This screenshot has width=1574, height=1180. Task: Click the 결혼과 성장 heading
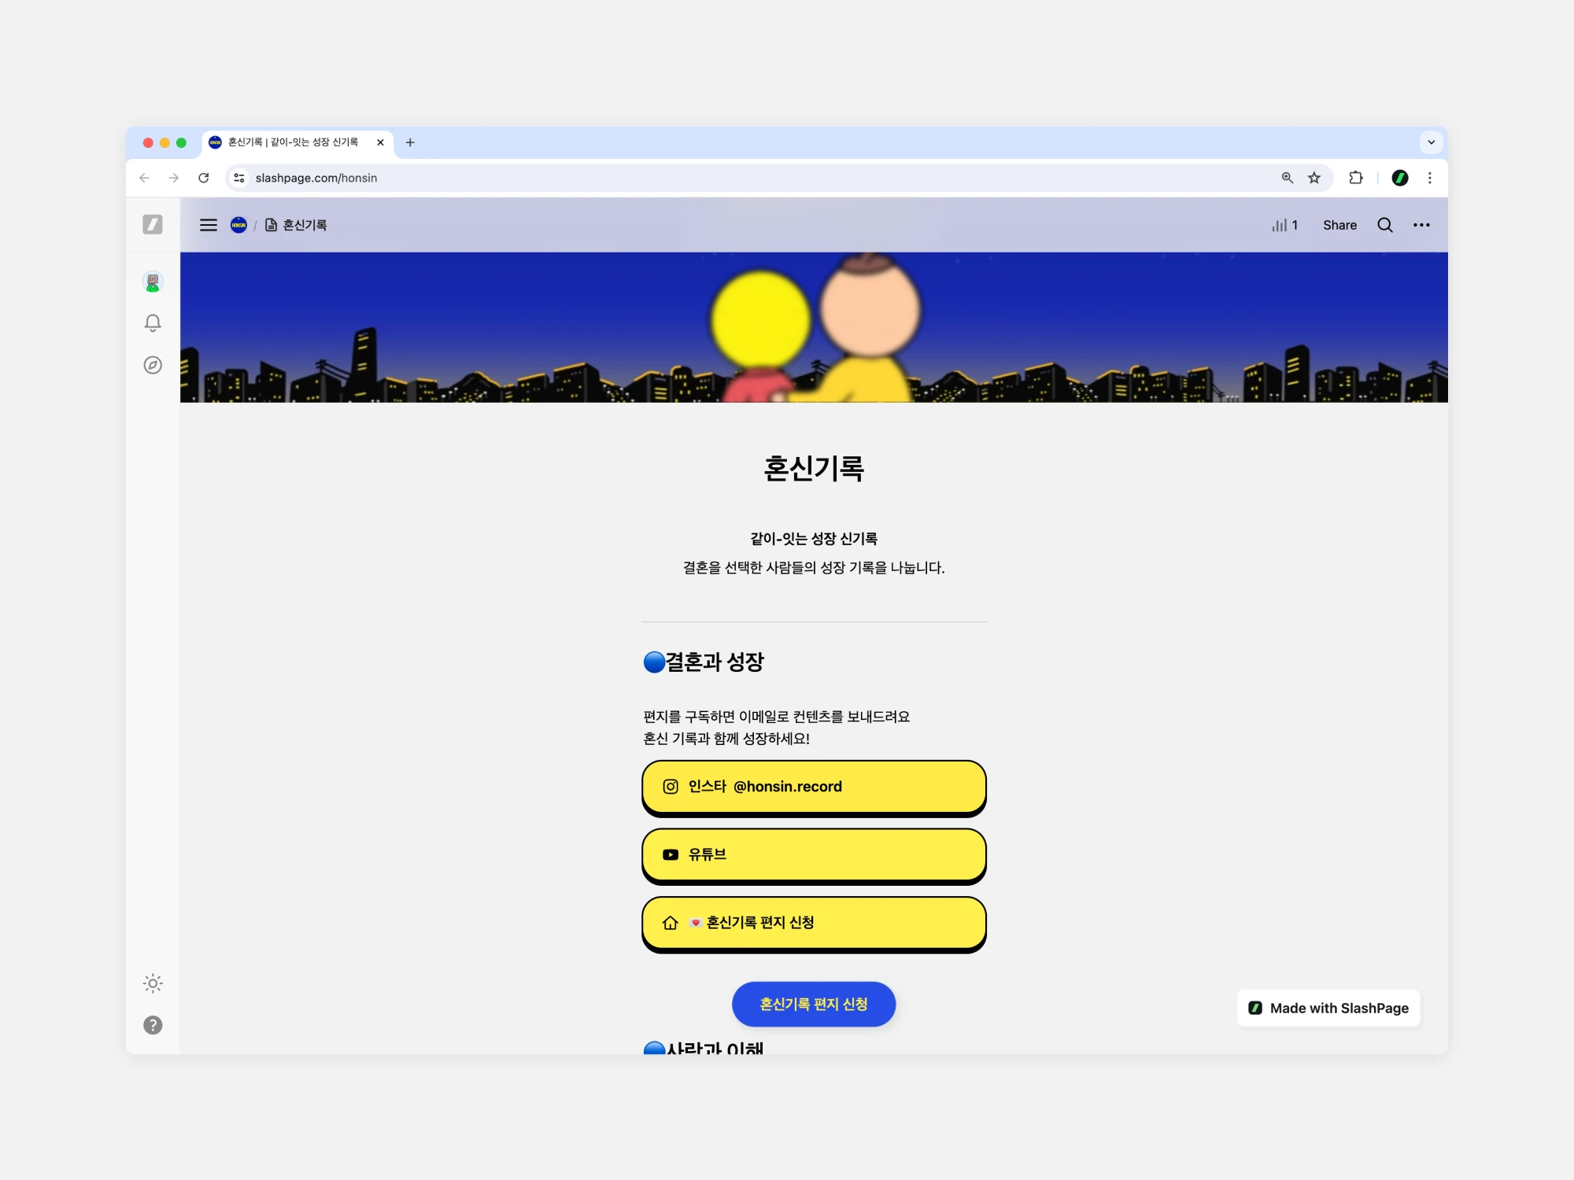(x=704, y=662)
